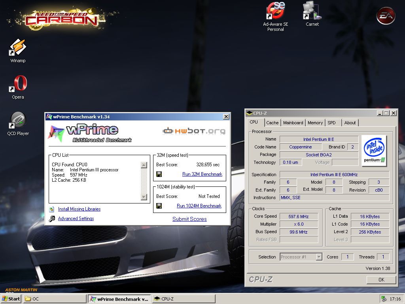
Task: Click the Version 1.38 text in CPU-Z
Action: [378, 268]
